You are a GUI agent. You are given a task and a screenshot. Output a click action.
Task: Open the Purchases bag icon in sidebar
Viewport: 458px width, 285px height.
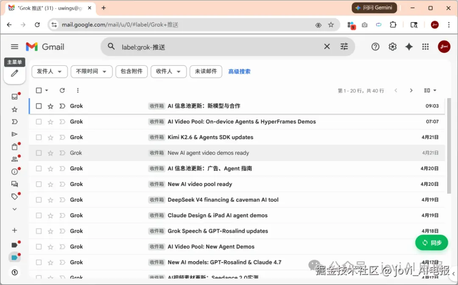[x=14, y=147]
